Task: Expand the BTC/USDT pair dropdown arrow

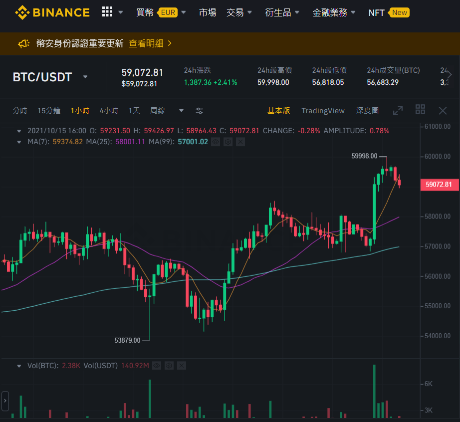Action: click(x=85, y=77)
